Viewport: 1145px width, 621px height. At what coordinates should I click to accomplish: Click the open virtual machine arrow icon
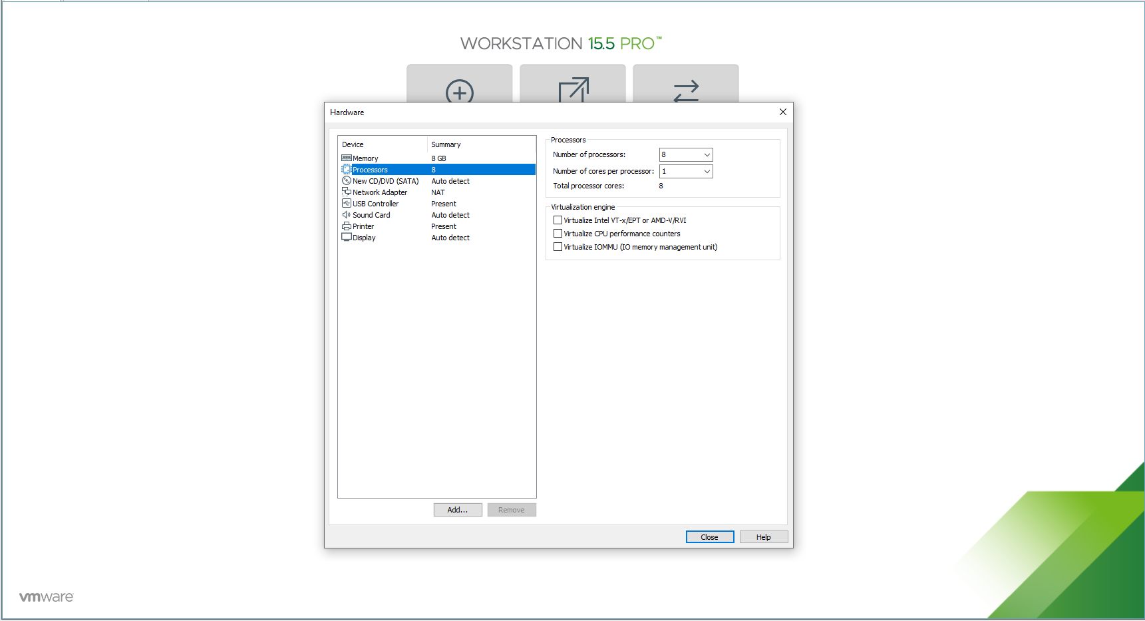coord(573,90)
